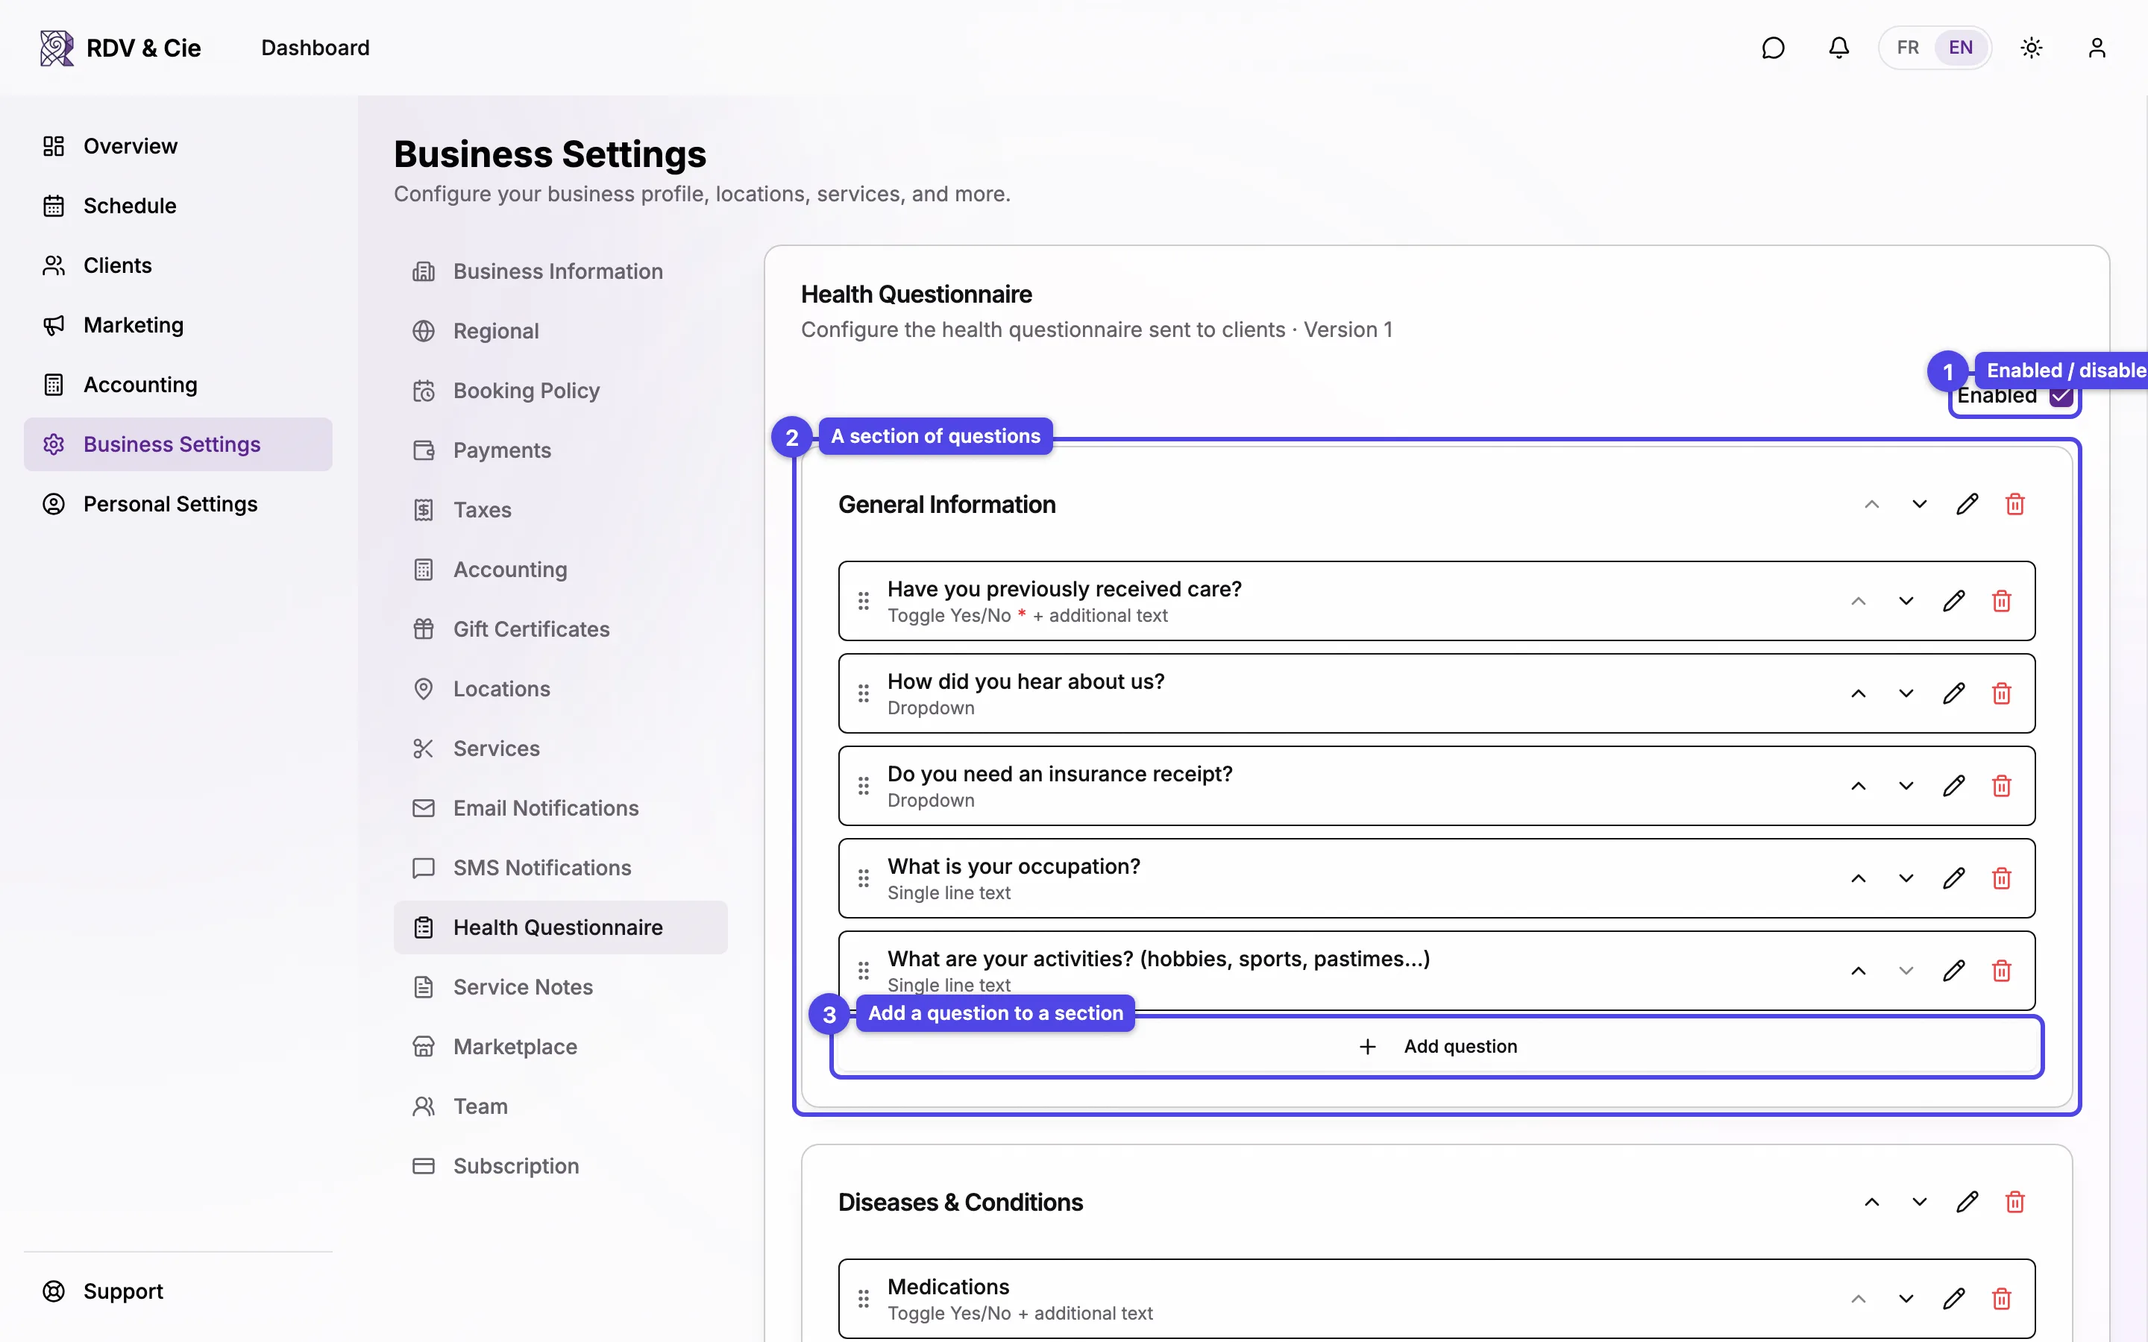2148x1342 pixels.
Task: Edit the General Information section
Action: pyautogui.click(x=1967, y=504)
